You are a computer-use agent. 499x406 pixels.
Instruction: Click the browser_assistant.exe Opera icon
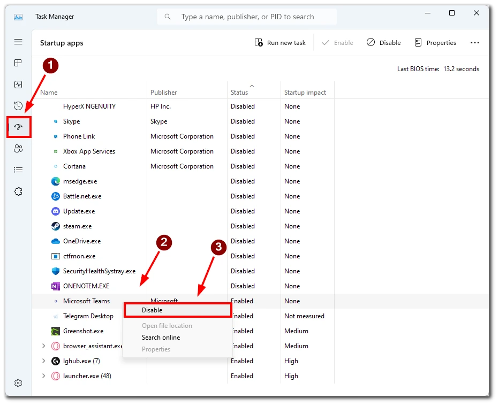tap(56, 346)
